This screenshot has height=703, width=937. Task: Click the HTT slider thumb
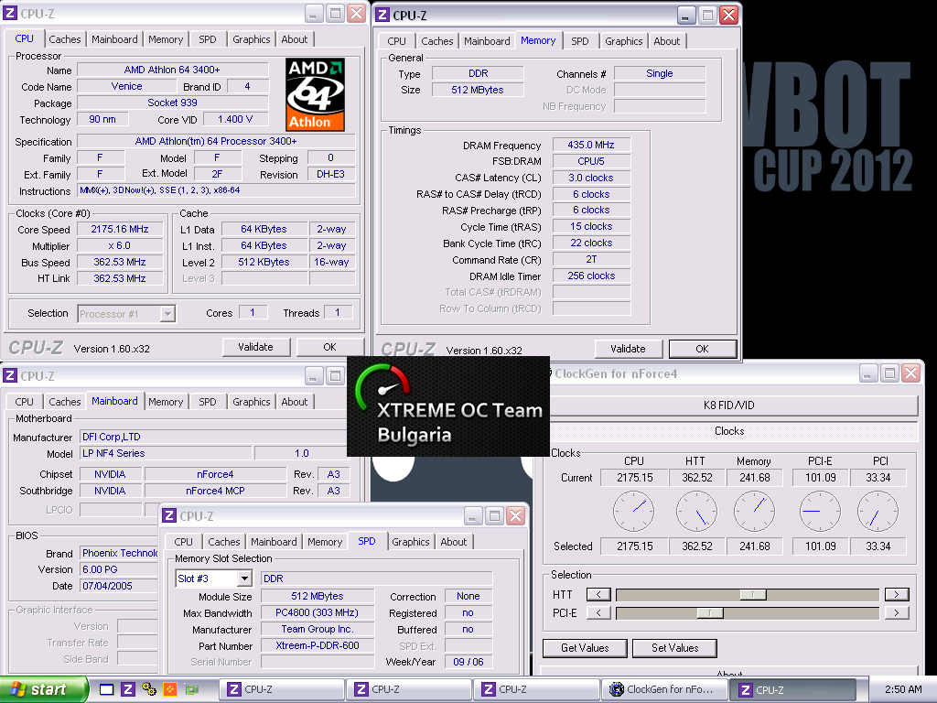[753, 594]
